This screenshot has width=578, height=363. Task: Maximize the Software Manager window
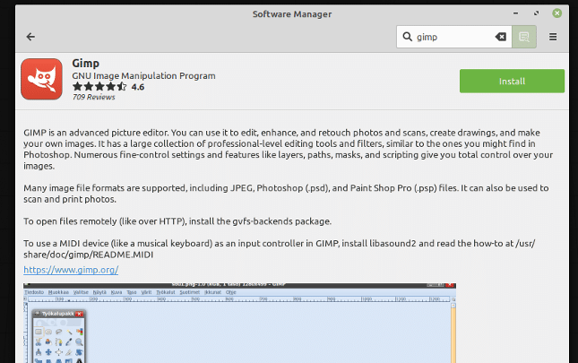pyautogui.click(x=537, y=13)
